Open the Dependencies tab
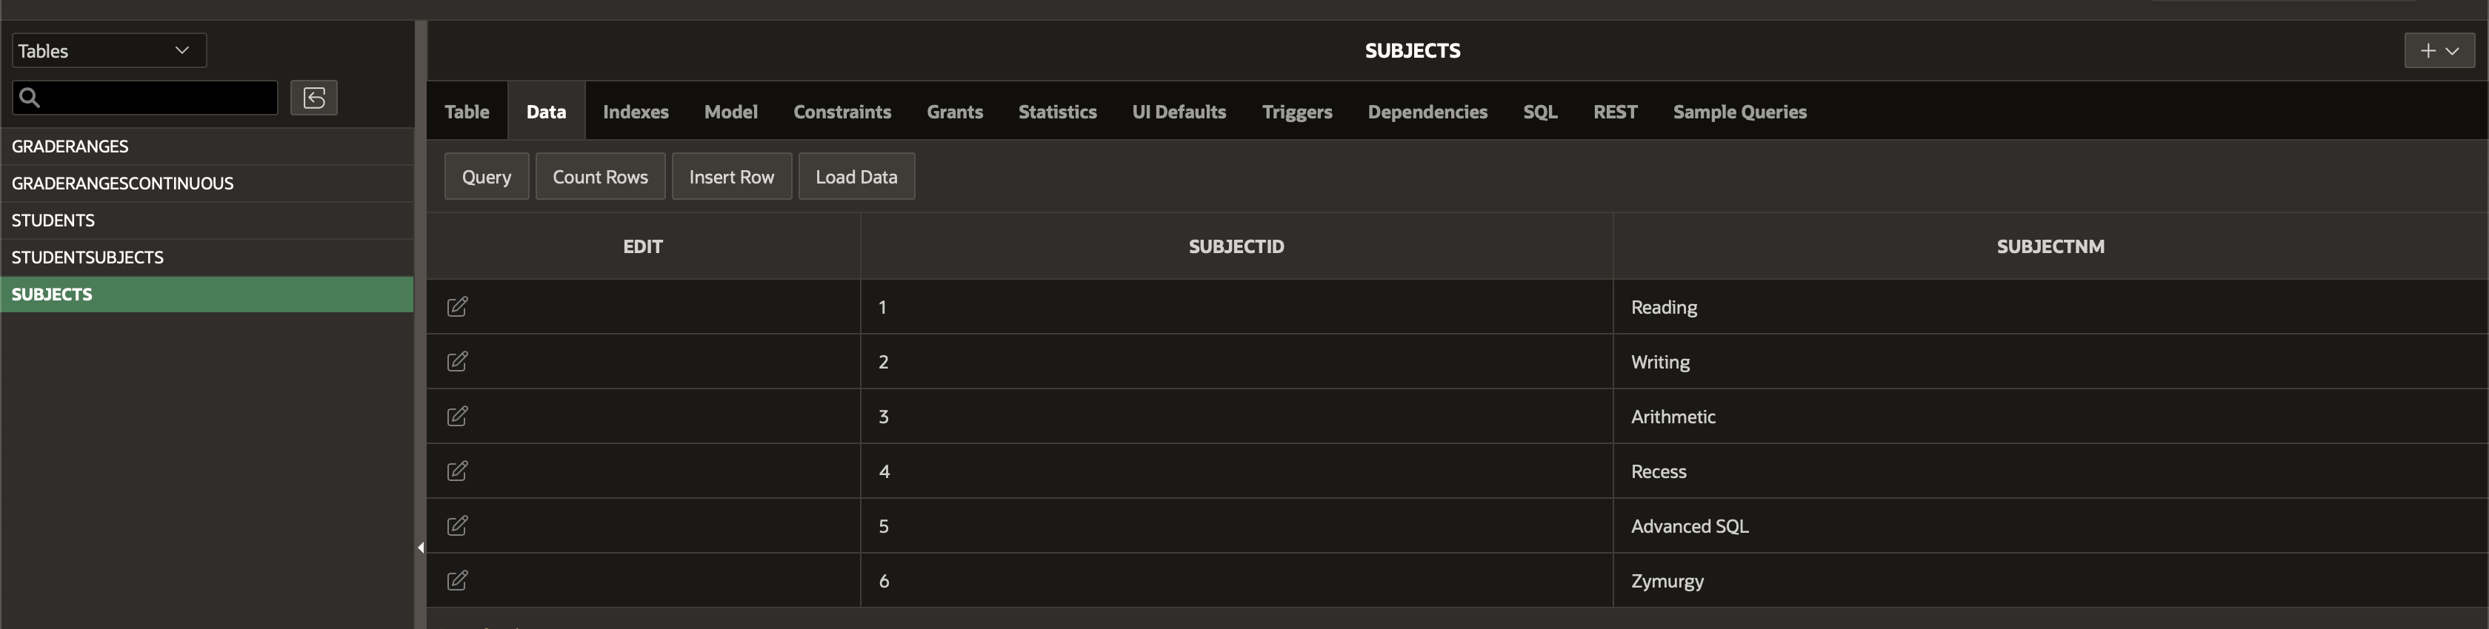 coord(1427,112)
